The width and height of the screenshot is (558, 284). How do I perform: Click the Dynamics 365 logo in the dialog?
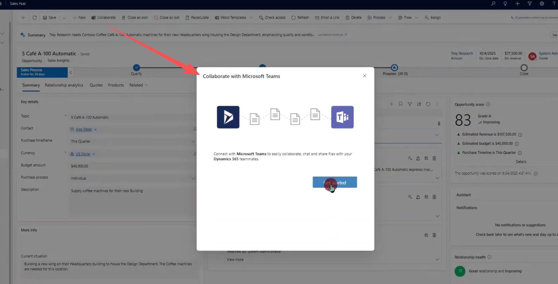click(x=228, y=117)
